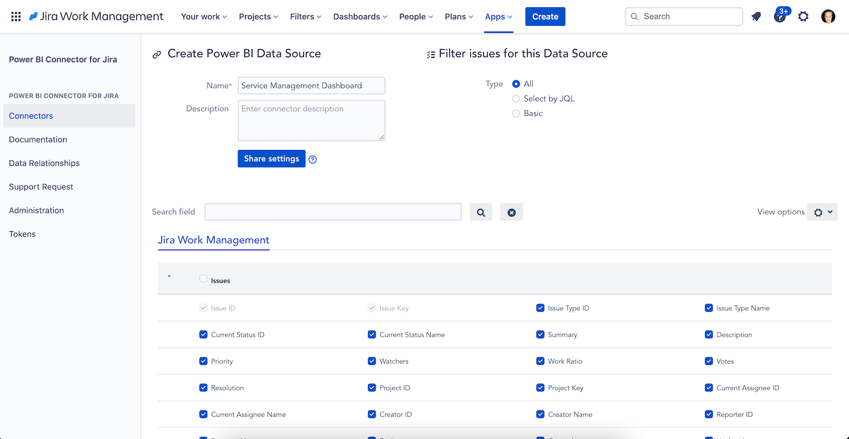The image size is (849, 439).
Task: Open the Apps dropdown menu
Action: (499, 16)
